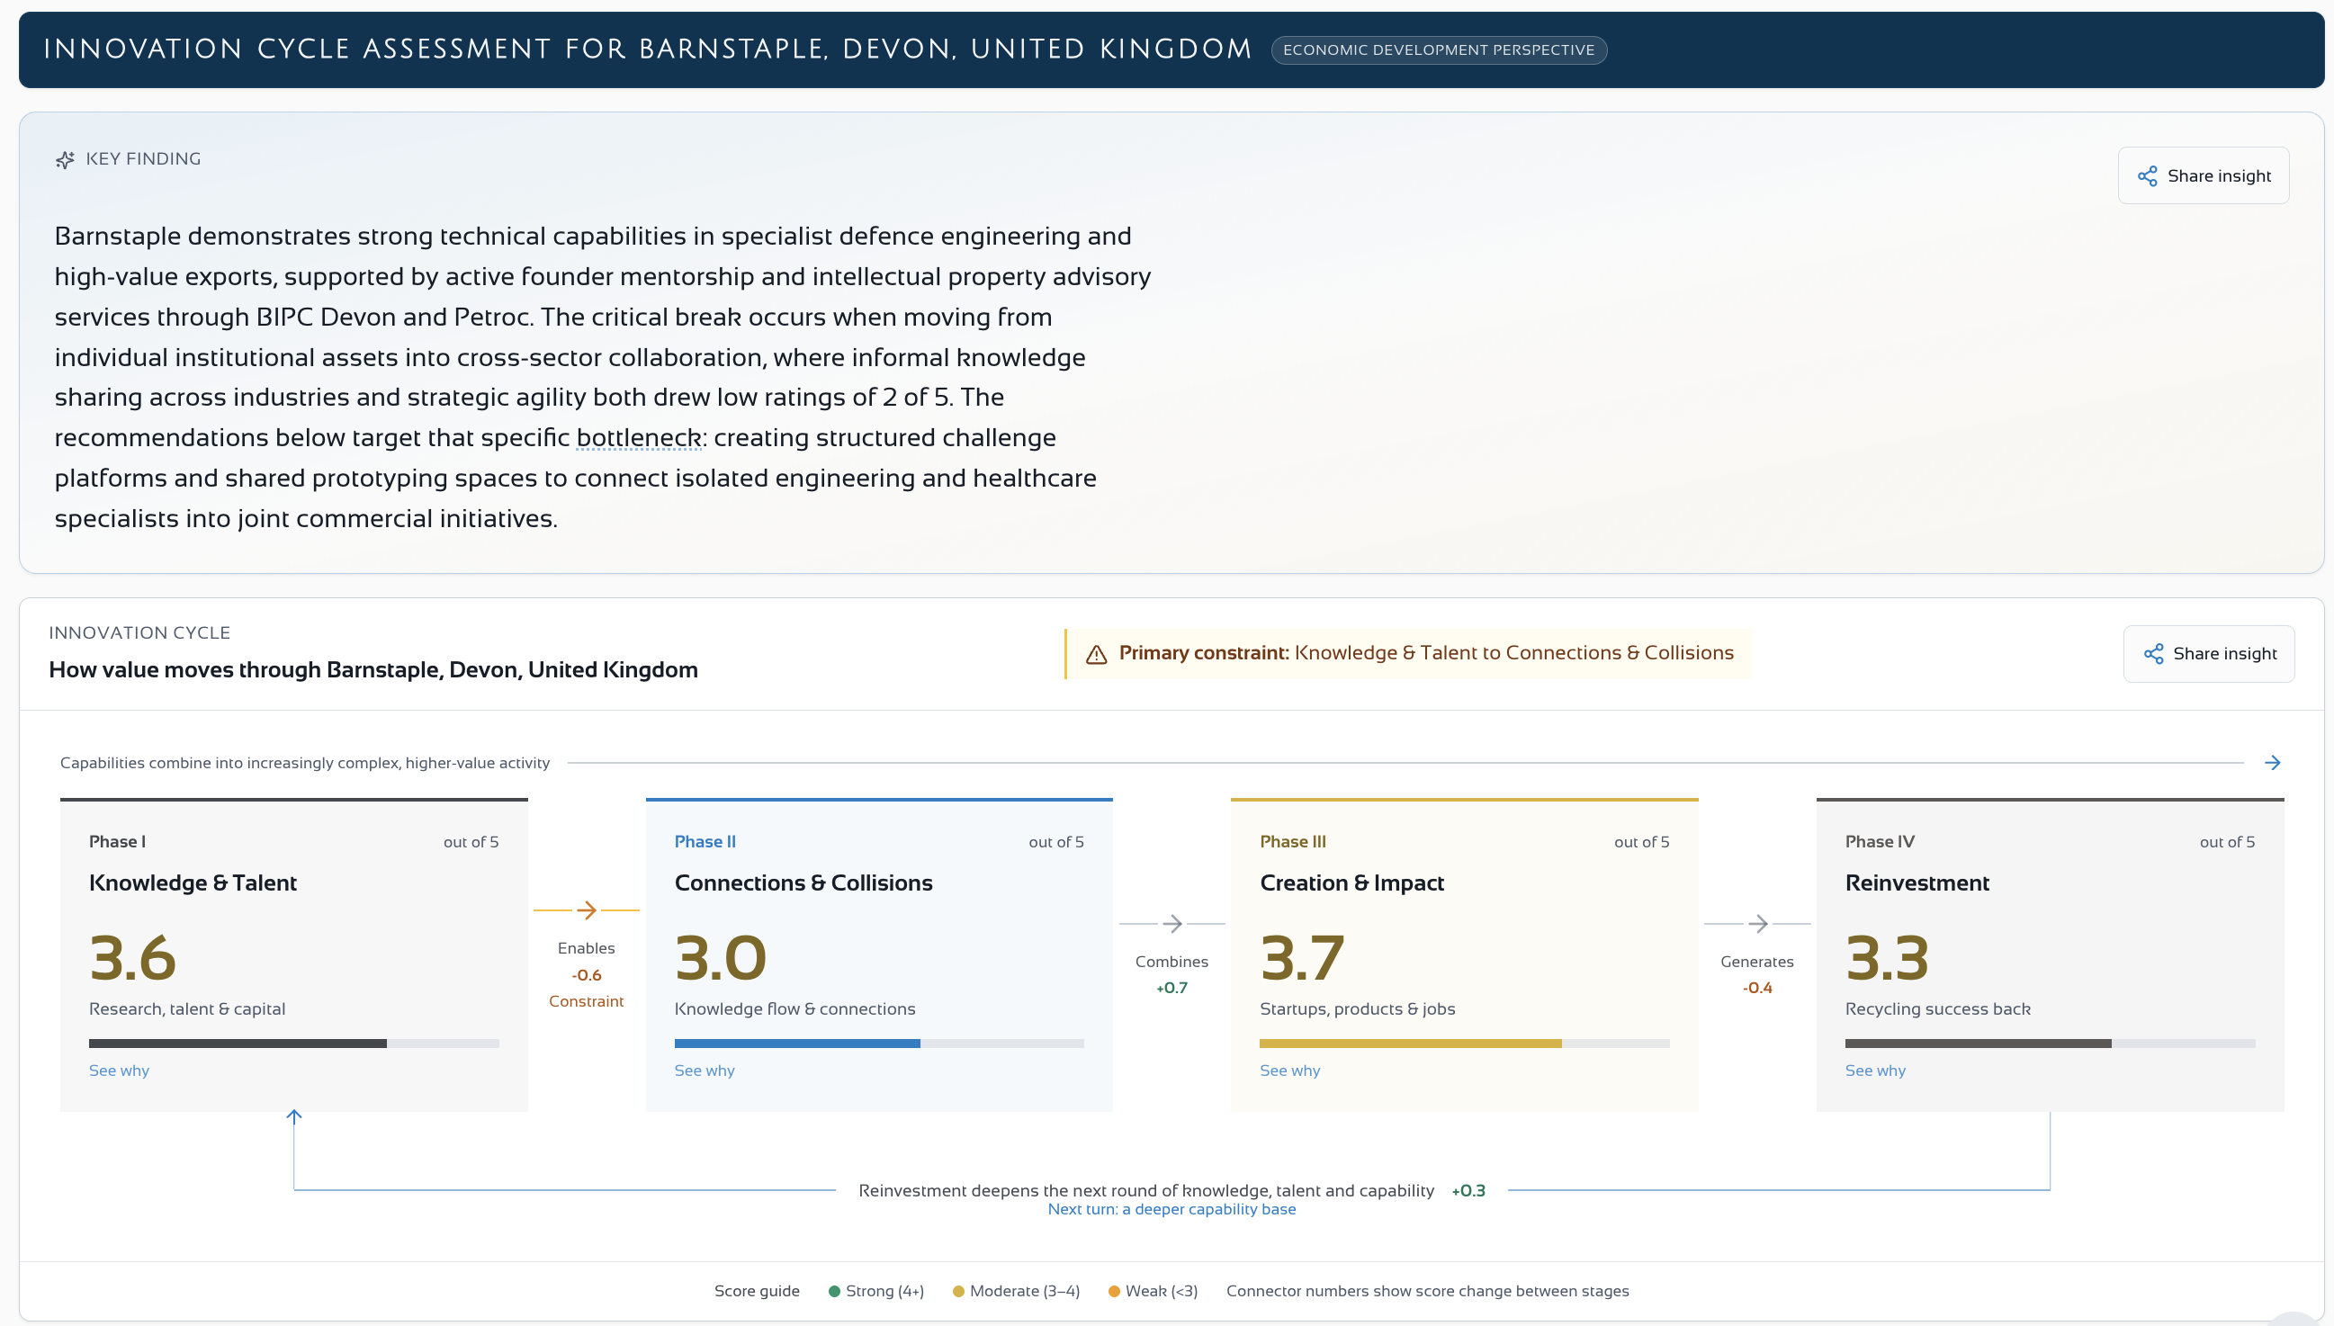Click the blue arrow ending the capabilities line
Image resolution: width=2334 pixels, height=1326 pixels.
[2272, 762]
